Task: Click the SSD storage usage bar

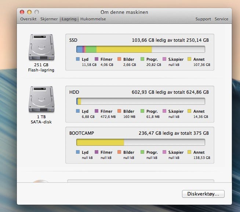Action: pos(140,49)
